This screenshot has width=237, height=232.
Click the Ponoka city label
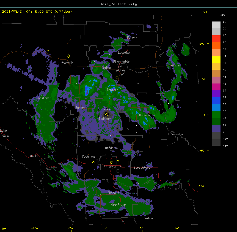132,37
